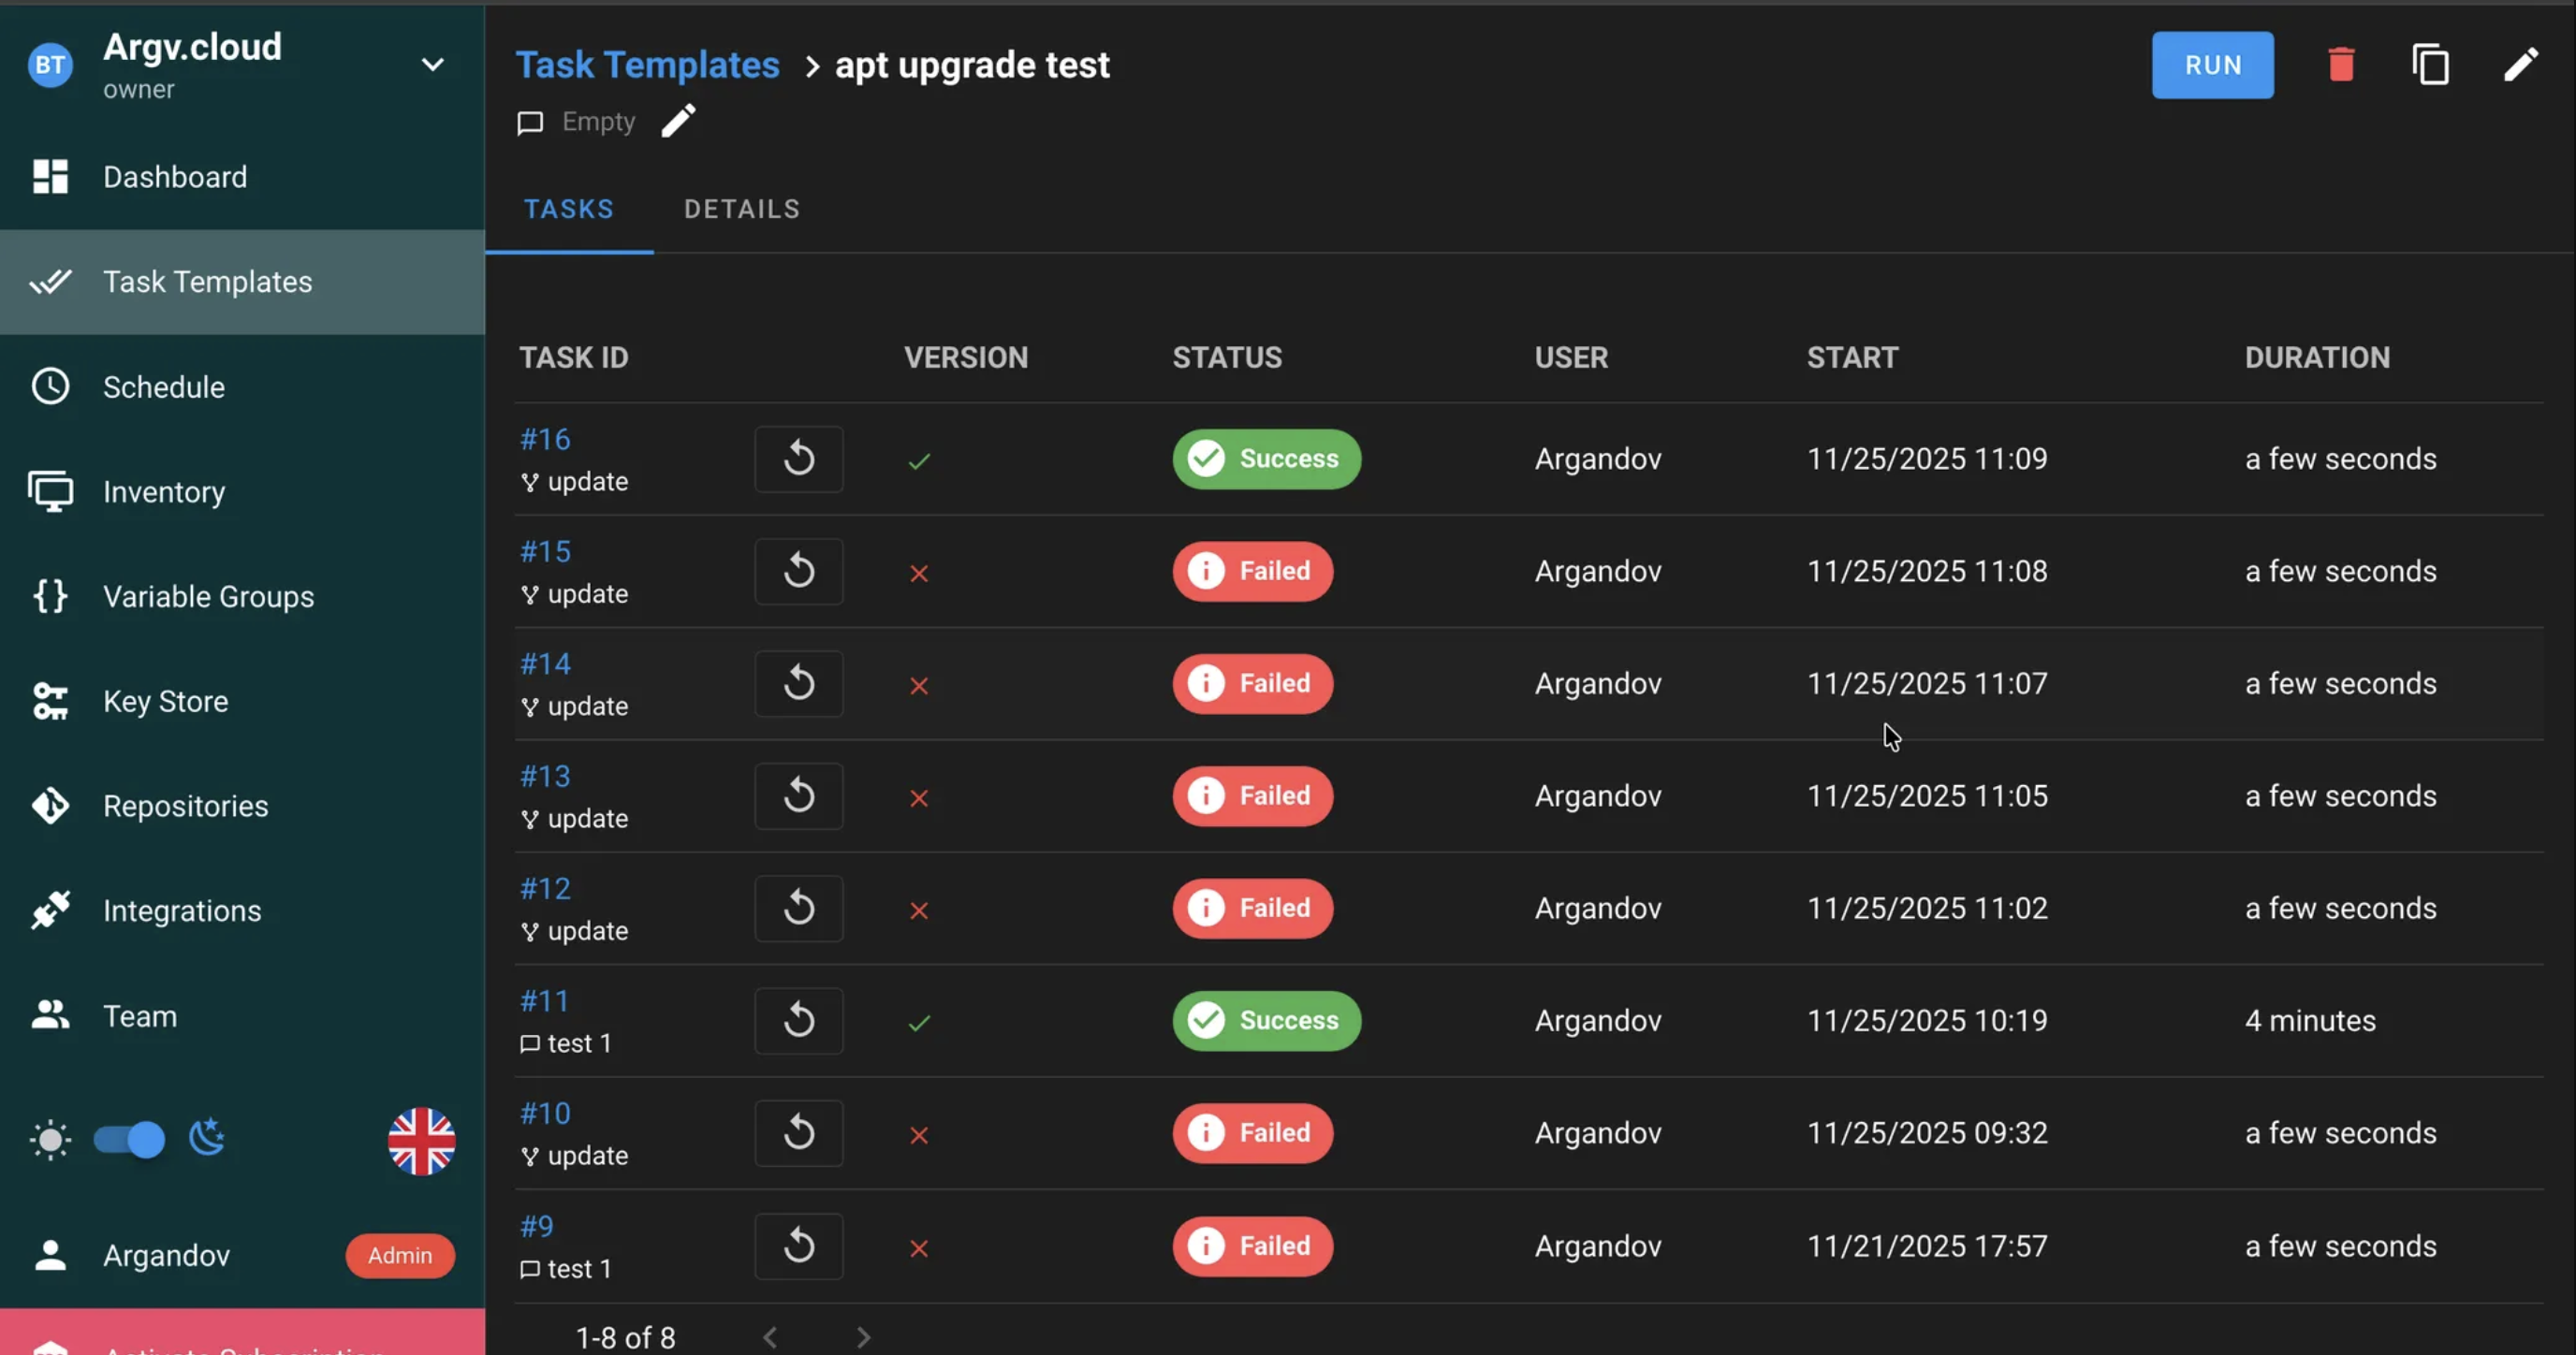
Task: Click the UK flag language icon
Action: tap(421, 1141)
